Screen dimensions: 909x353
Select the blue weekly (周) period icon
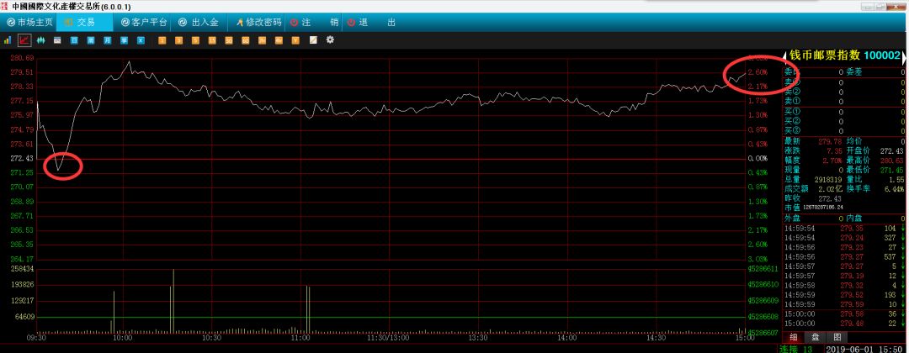pos(91,40)
